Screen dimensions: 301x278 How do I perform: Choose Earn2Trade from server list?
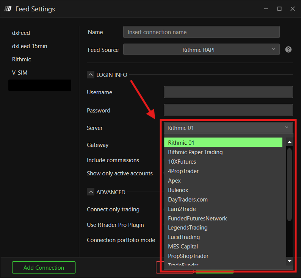click(x=223, y=209)
